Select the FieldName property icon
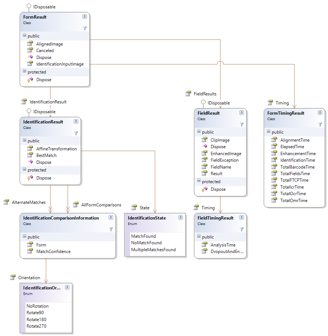Viewport: 328px width, 336px height. pyautogui.click(x=205, y=167)
